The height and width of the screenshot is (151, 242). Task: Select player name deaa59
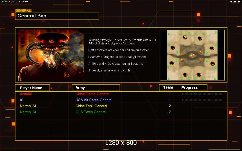(x=26, y=94)
